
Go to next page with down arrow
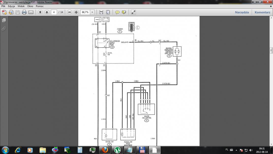[x=47, y=12]
